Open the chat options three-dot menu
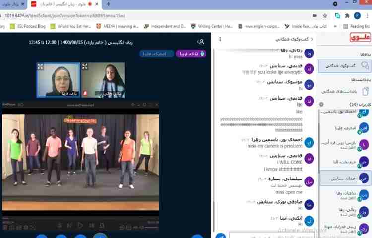372x238 pixels. pyautogui.click(x=220, y=39)
